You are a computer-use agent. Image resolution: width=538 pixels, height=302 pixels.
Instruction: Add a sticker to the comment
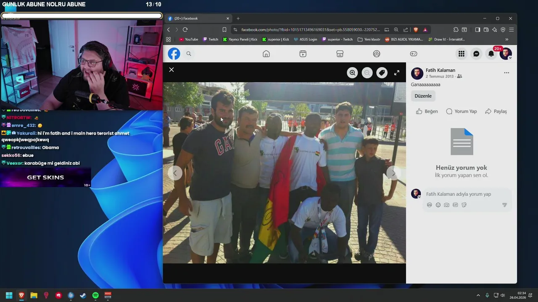tap(464, 205)
